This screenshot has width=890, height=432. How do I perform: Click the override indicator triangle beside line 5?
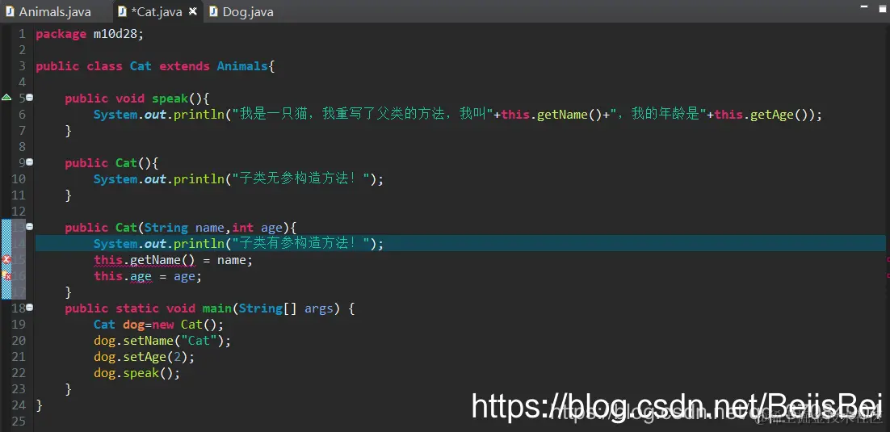(x=6, y=99)
